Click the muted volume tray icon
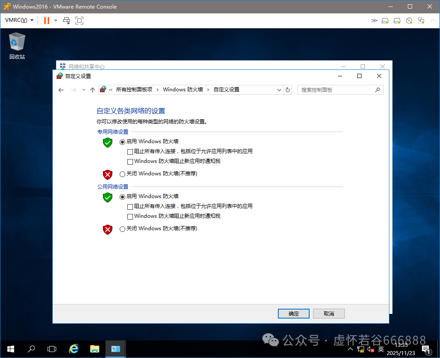Viewport: 440px width, 358px height. click(371, 349)
